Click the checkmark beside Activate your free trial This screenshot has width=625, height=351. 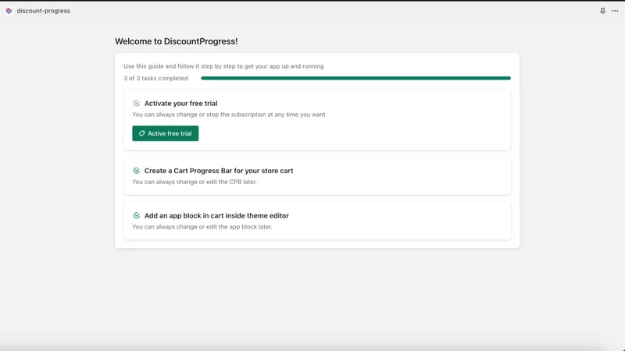pyautogui.click(x=136, y=103)
